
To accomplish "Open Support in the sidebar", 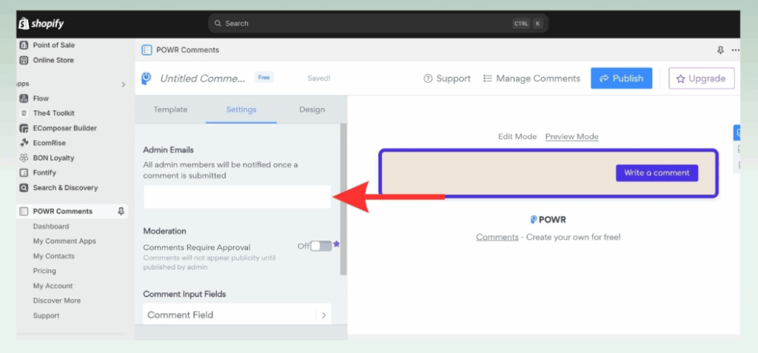I will point(46,315).
